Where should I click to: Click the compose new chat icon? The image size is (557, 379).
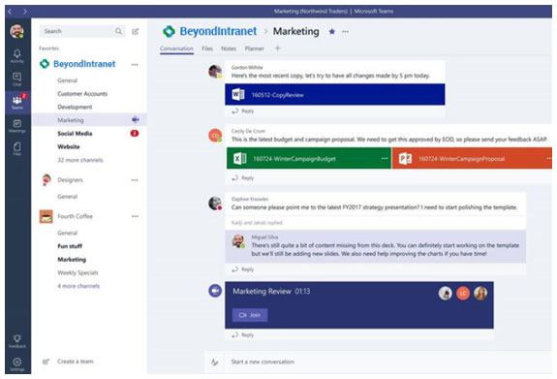point(136,31)
